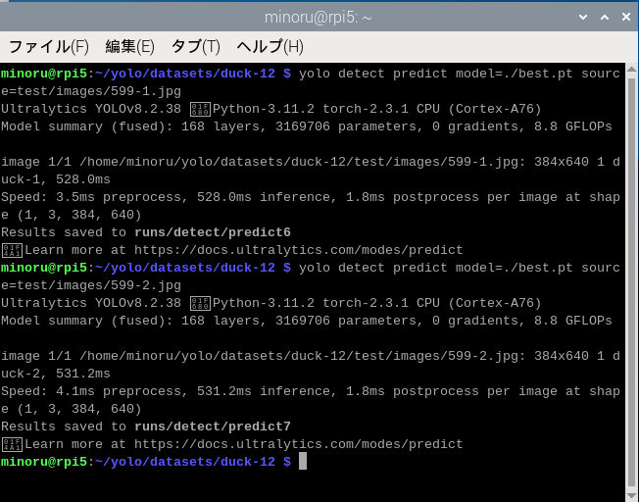
Task: Click the cursor at the last prompt
Action: click(303, 462)
